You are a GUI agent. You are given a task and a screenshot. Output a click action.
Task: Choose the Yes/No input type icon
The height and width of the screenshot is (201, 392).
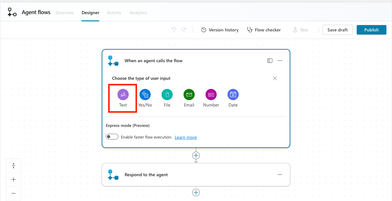pyautogui.click(x=145, y=95)
